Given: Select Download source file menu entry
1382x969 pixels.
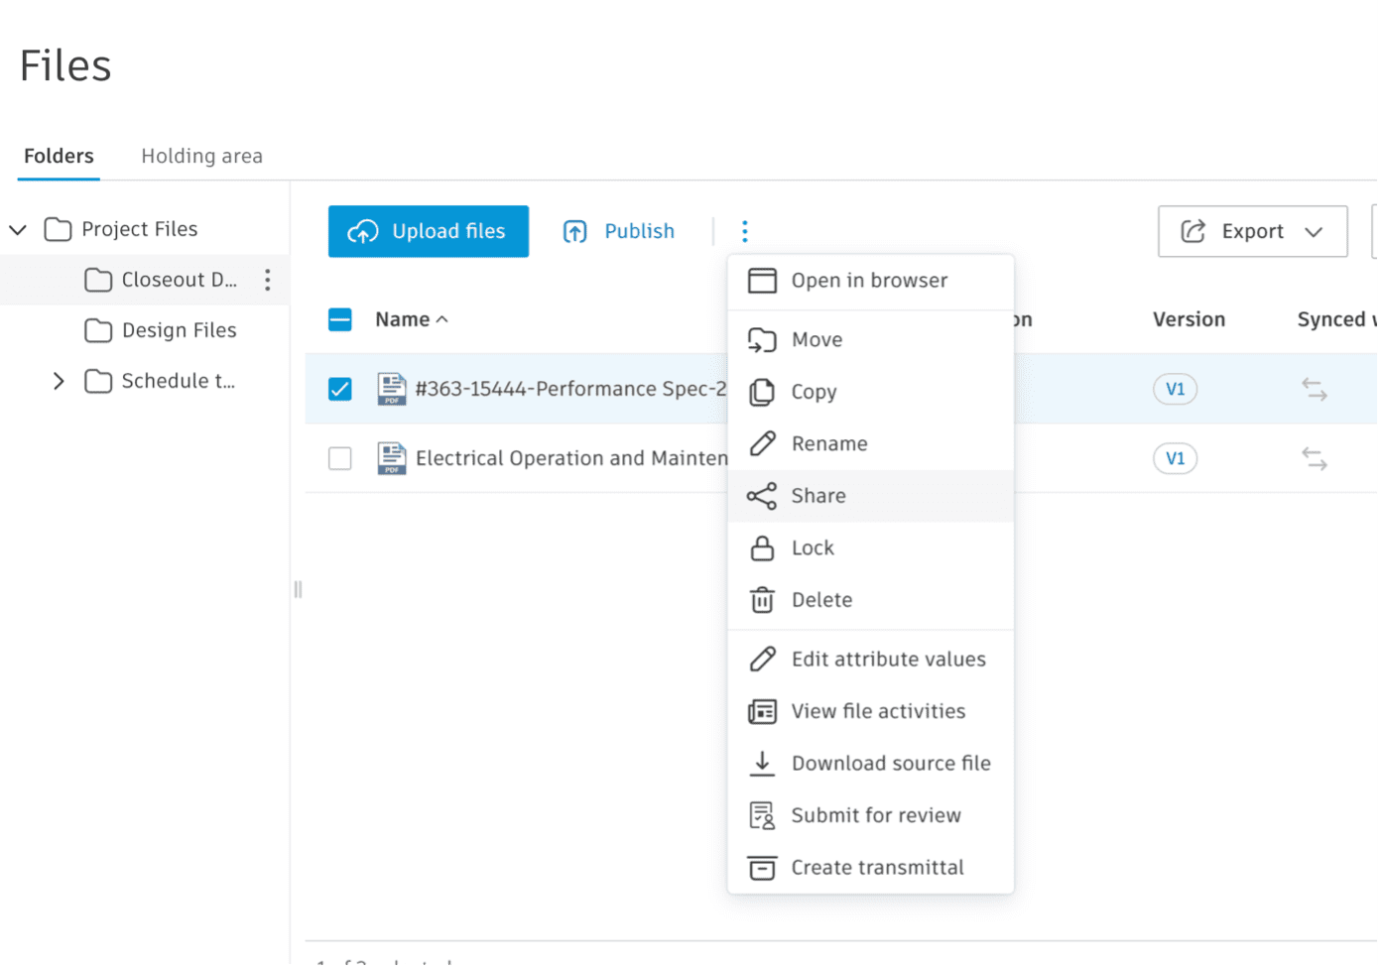Looking at the screenshot, I should coord(890,763).
